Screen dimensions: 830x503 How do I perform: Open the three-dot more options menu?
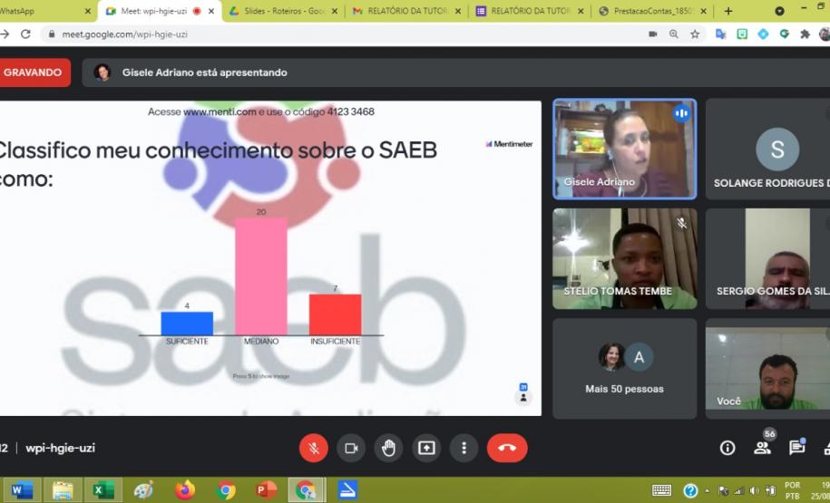[464, 448]
